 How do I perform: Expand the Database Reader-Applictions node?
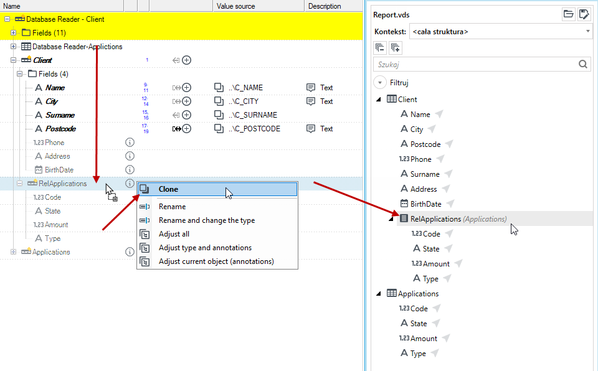(13, 47)
